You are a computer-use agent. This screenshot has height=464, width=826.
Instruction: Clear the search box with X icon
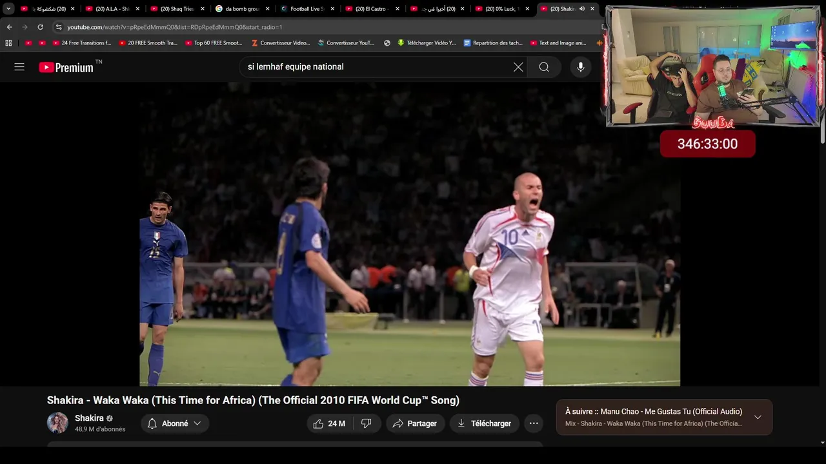pyautogui.click(x=518, y=67)
